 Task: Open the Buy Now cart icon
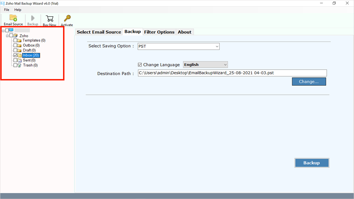point(50,18)
